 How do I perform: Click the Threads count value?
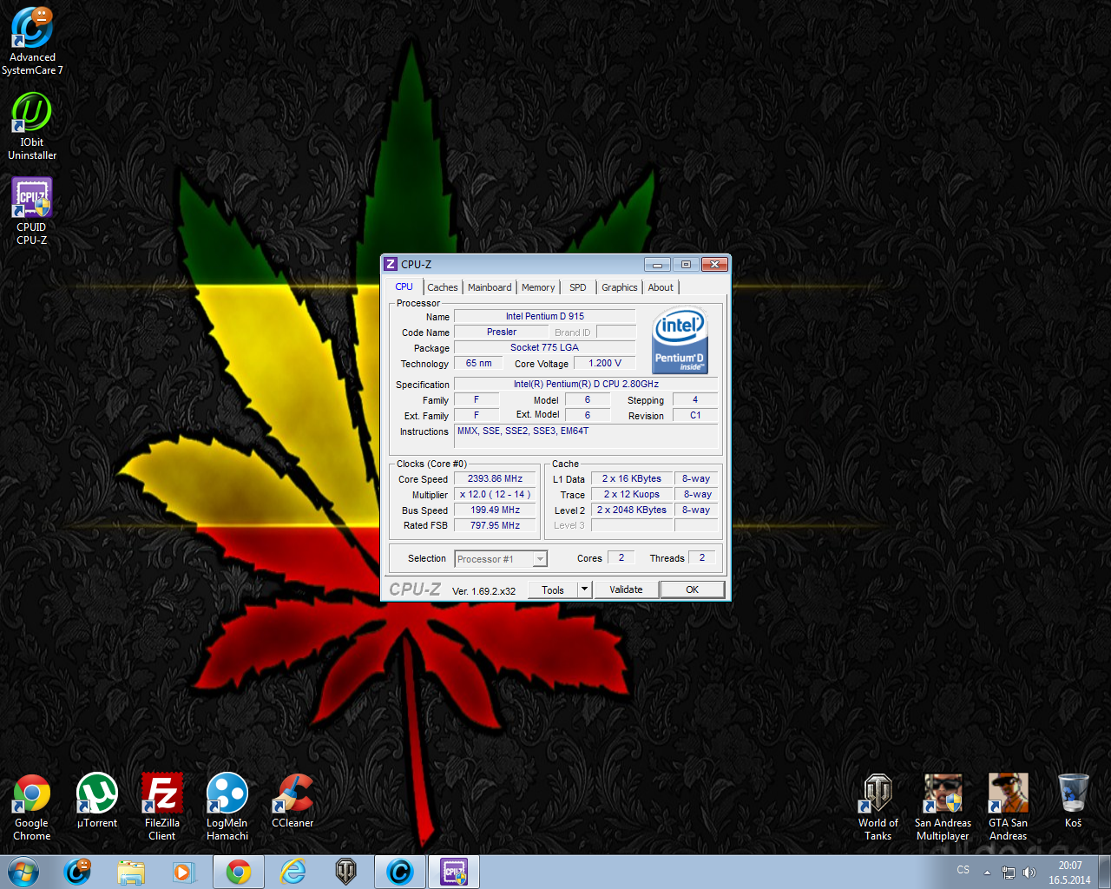702,557
